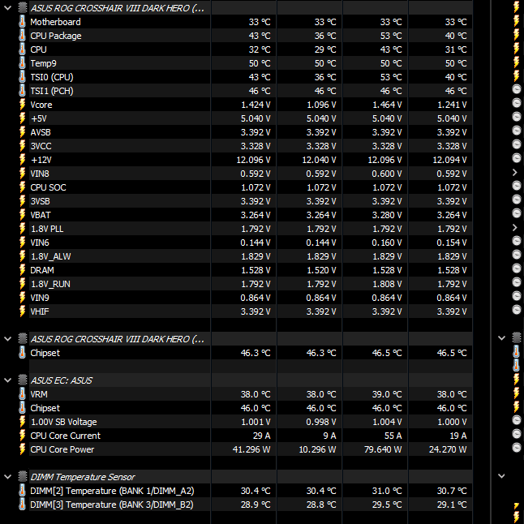This screenshot has height=524, width=524.
Task: Collapse the DIMM Temperature Sensor group
Action: pos(7,477)
